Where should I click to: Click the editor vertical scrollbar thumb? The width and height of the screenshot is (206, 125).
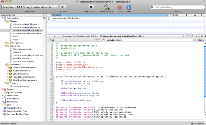[x=205, y=72]
